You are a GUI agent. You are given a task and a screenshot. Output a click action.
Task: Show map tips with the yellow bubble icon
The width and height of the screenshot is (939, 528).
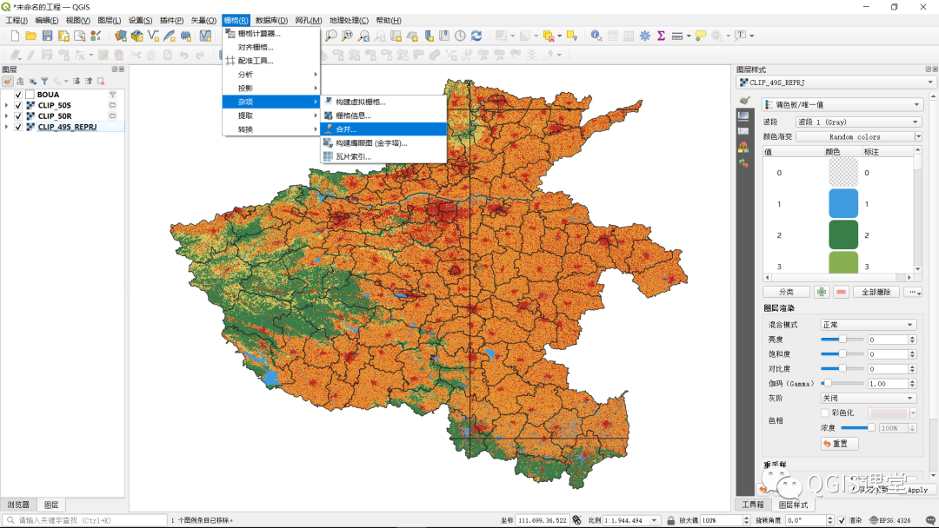[x=701, y=36]
